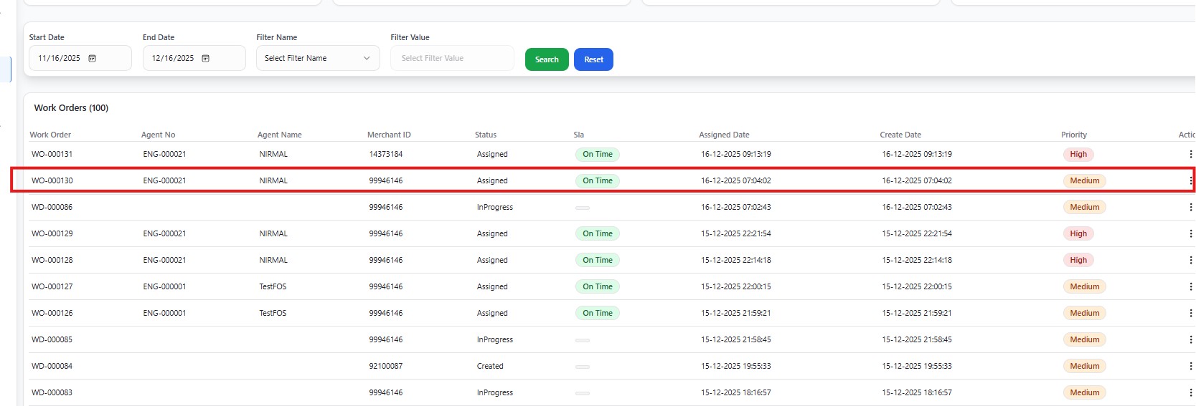Click the green Search button
The image size is (1196, 406).
point(547,59)
